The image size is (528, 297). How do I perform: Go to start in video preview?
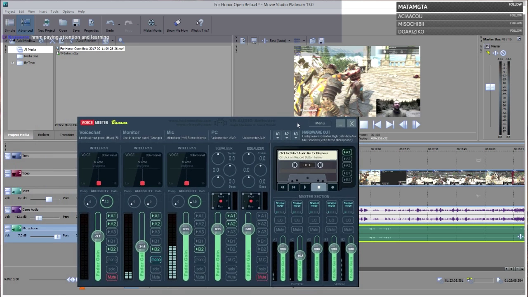click(377, 125)
